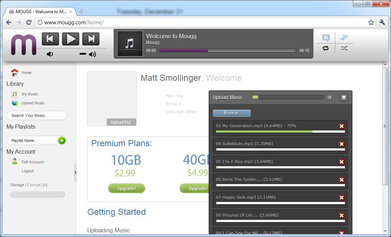Click the previous track button

pyautogui.click(x=50, y=39)
